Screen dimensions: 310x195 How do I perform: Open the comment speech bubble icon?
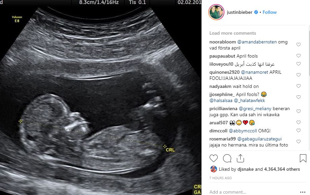tap(227, 158)
